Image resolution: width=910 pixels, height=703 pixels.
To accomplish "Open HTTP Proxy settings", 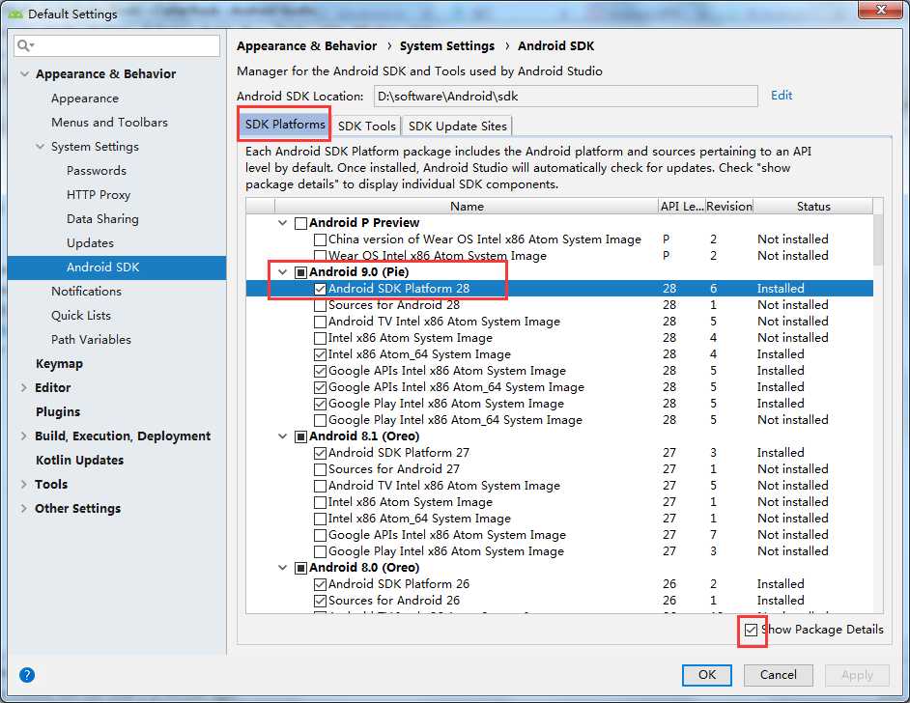I will tap(99, 195).
